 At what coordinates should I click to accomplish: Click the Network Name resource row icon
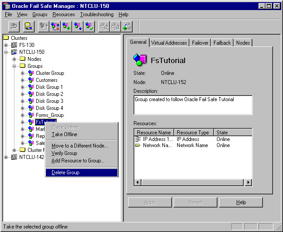tap(138, 145)
